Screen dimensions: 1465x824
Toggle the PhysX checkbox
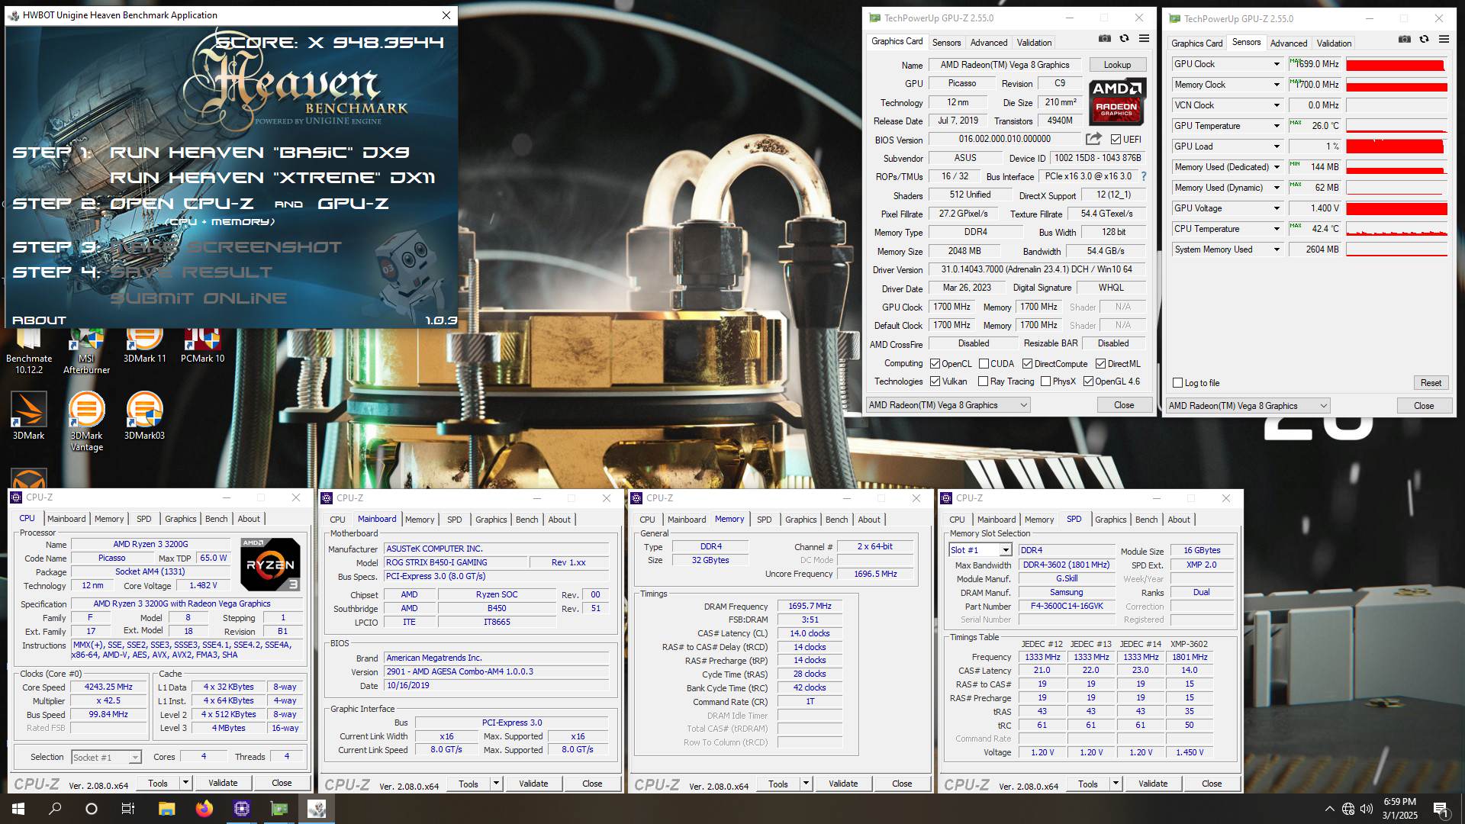1045,381
